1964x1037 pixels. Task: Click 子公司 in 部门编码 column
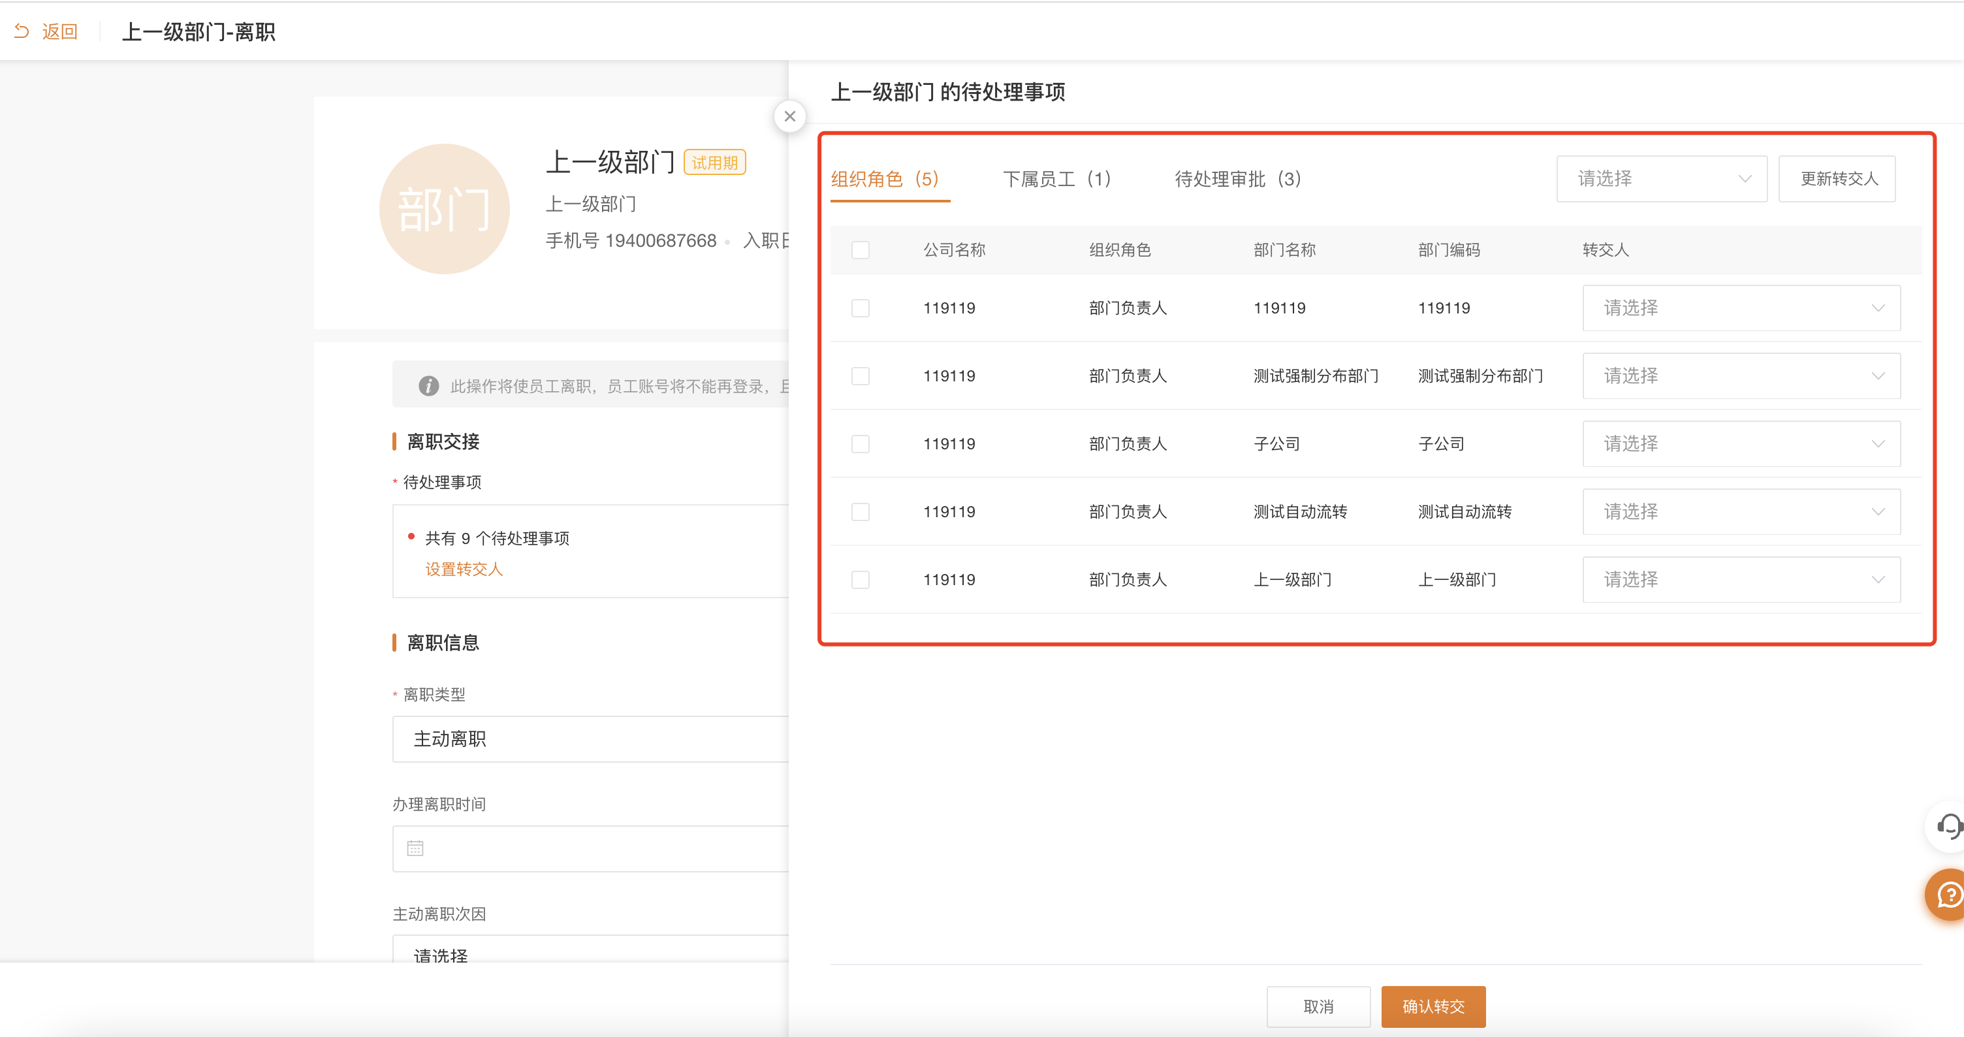pyautogui.click(x=1441, y=444)
